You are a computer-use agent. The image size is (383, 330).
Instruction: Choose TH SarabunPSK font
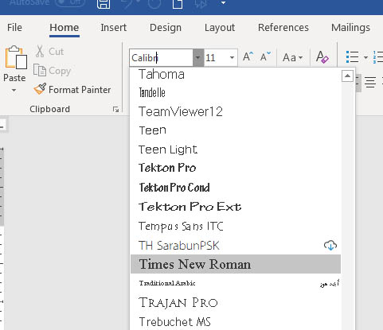tap(236, 245)
